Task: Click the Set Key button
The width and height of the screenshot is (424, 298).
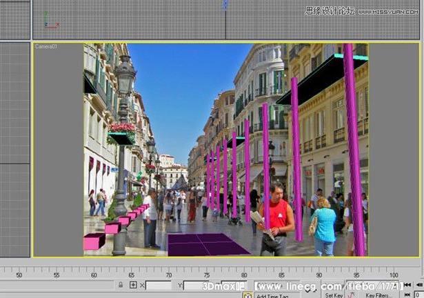Action: tap(334, 295)
